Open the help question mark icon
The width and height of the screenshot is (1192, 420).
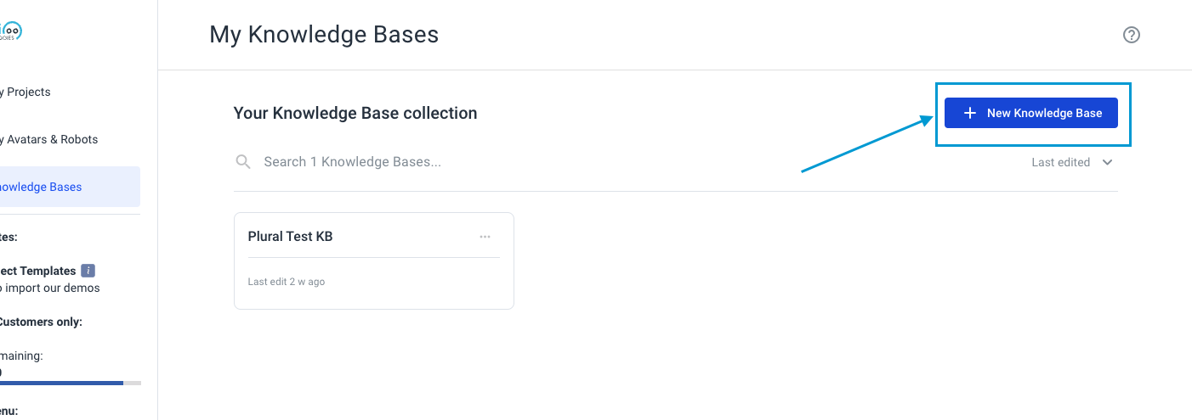pos(1131,35)
